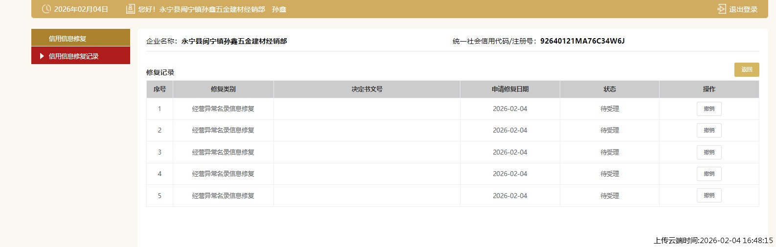Viewport: 776px width, 247px height.
Task: Click the 待受理 status in row 1
Action: [609, 109]
